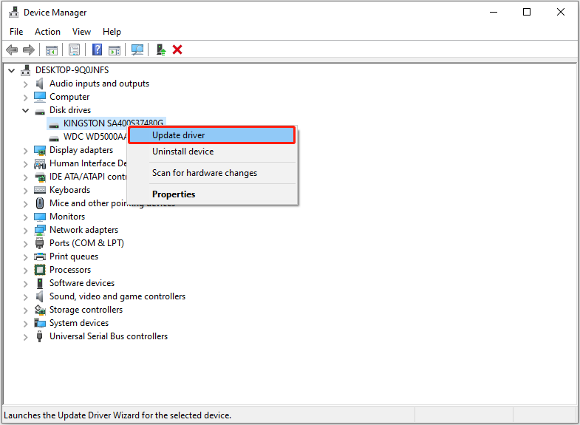This screenshot has height=425, width=580.
Task: Click the Back arrow toolbar icon
Action: pyautogui.click(x=12, y=50)
